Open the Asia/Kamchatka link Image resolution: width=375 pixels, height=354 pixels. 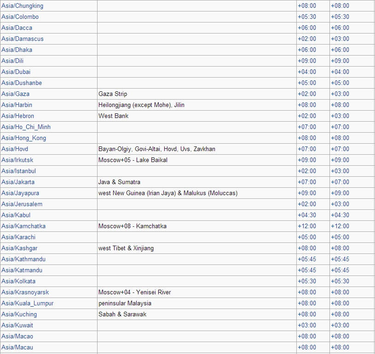[23, 226]
